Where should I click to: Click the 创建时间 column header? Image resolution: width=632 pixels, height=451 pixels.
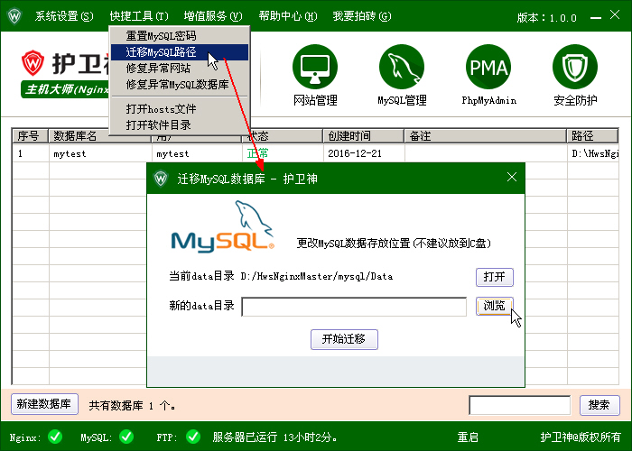(x=363, y=135)
